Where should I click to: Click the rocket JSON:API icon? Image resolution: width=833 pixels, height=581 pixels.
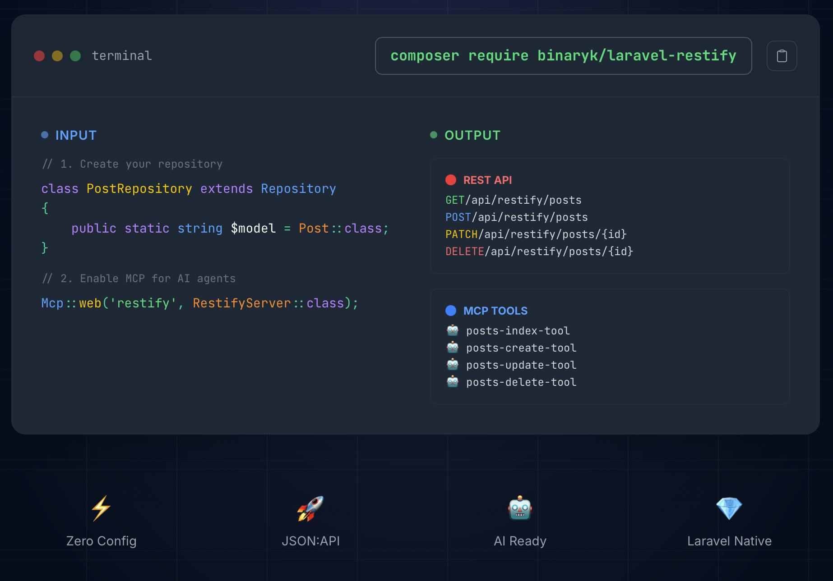click(x=310, y=508)
